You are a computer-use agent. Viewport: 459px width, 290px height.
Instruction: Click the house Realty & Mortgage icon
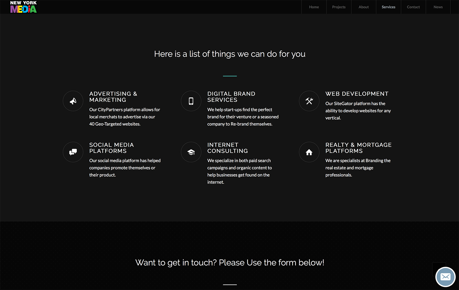309,152
